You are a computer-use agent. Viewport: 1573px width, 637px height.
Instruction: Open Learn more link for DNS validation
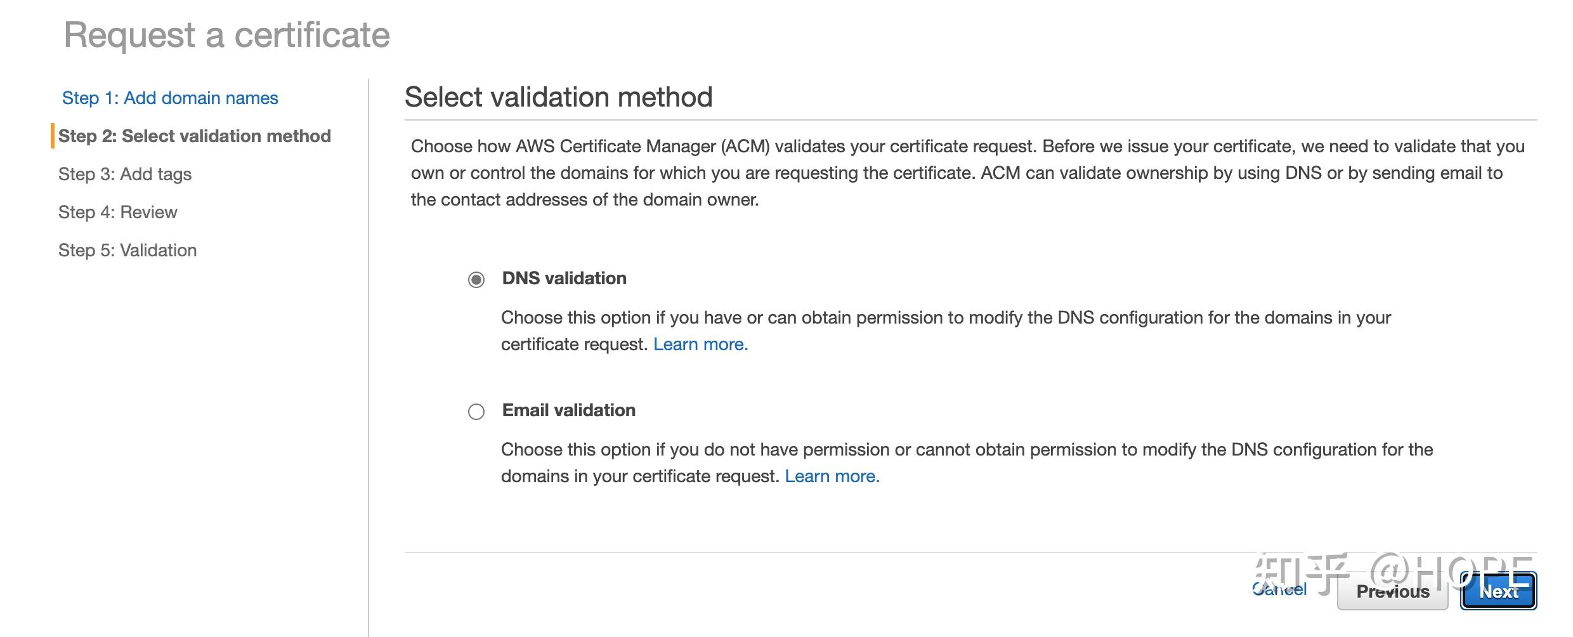[700, 344]
